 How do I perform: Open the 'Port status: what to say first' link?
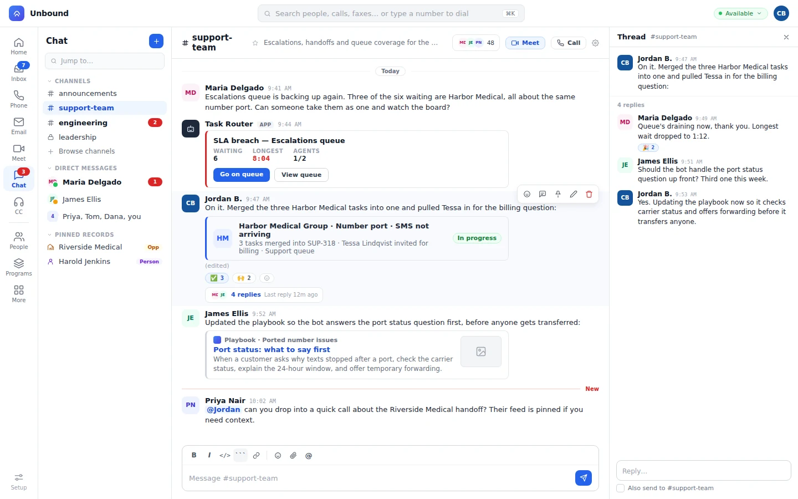pos(272,350)
